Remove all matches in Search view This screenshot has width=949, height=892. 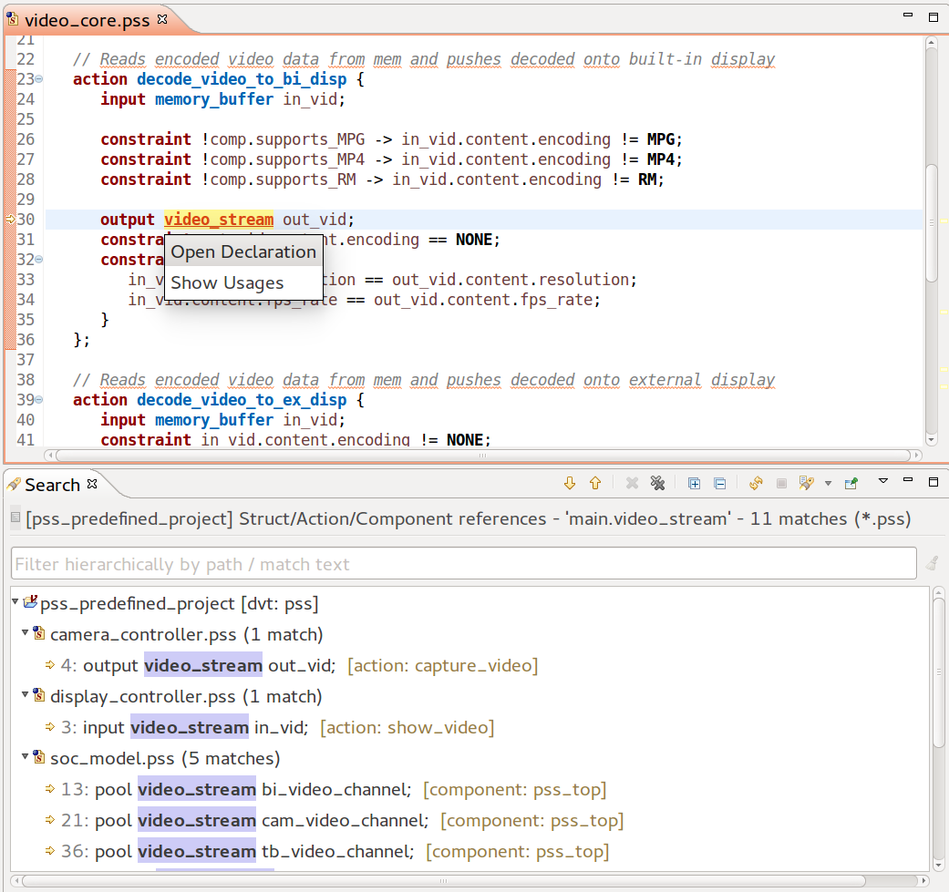click(x=656, y=484)
